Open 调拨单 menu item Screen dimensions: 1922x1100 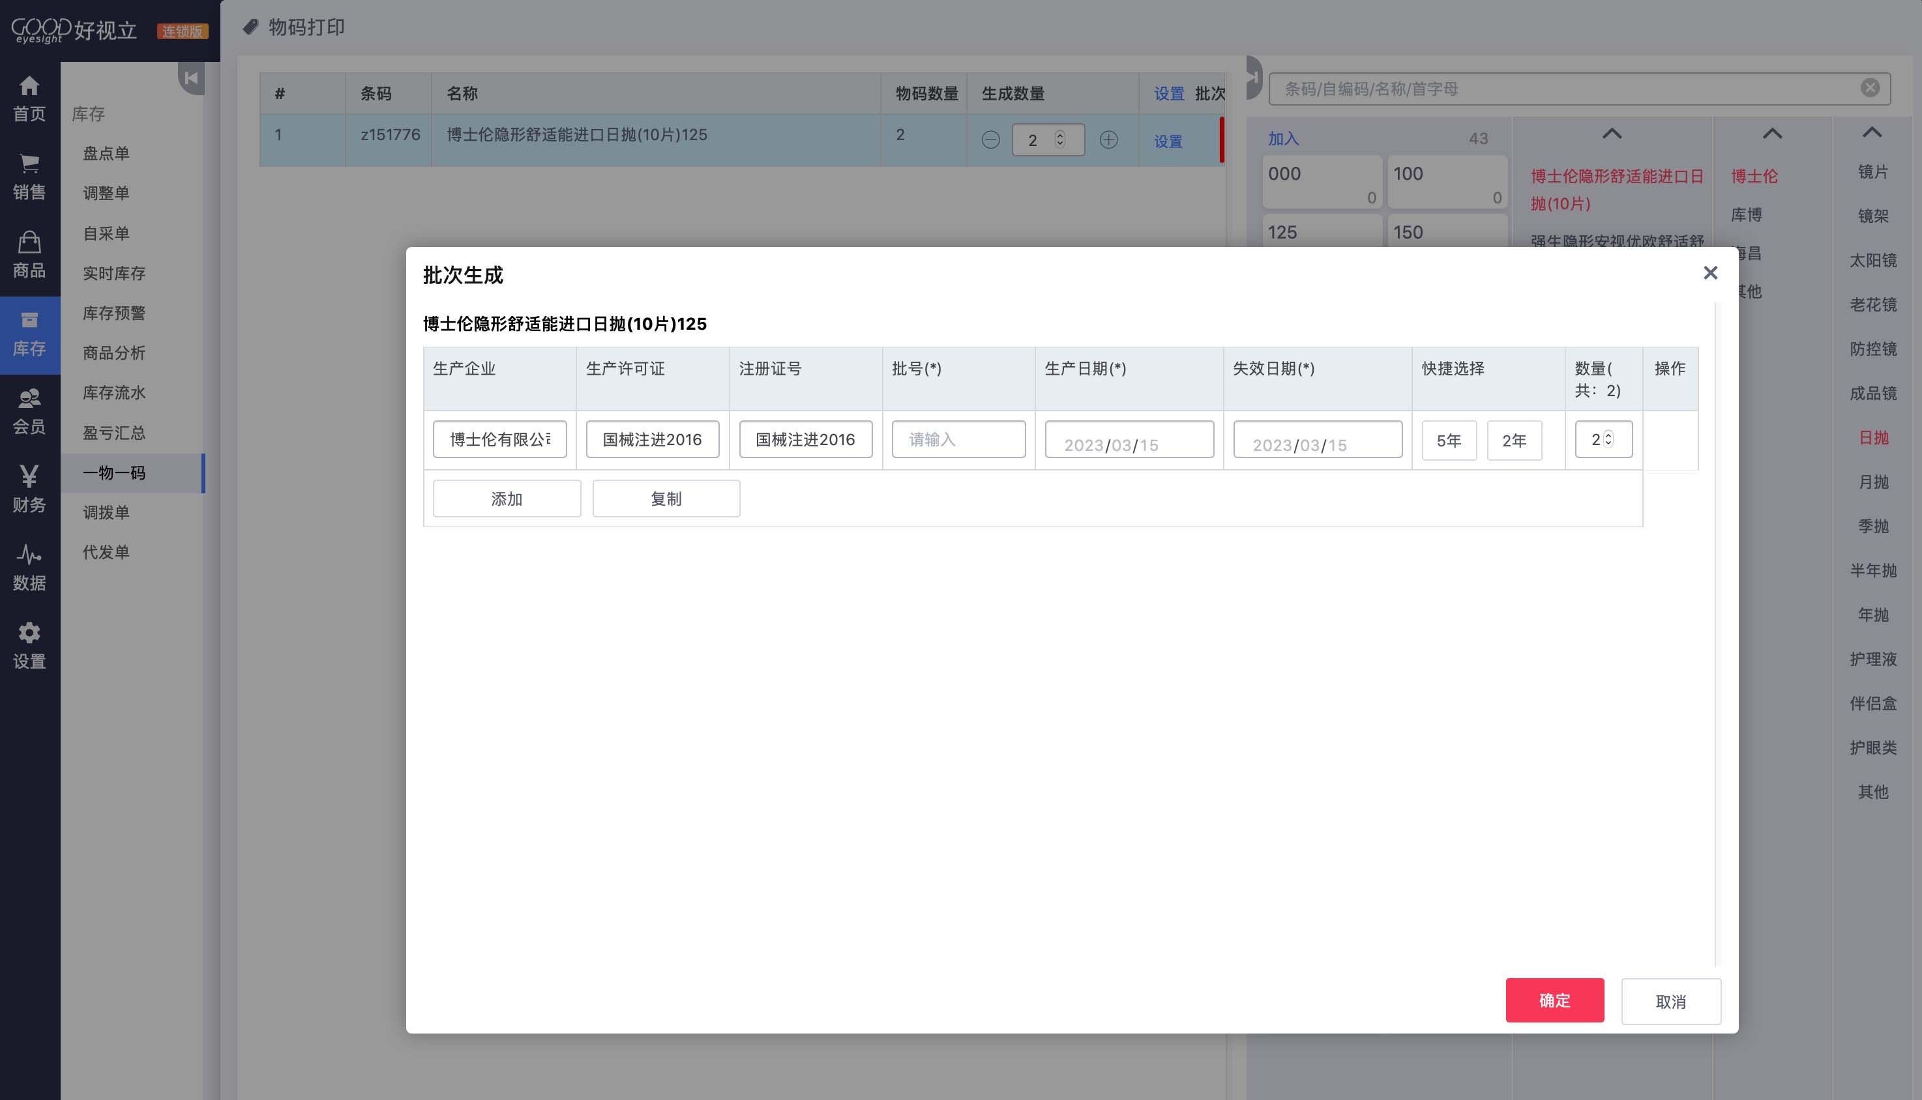[x=106, y=513]
